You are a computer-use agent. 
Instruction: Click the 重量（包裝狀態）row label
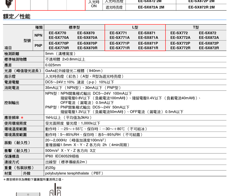(x=19, y=168)
